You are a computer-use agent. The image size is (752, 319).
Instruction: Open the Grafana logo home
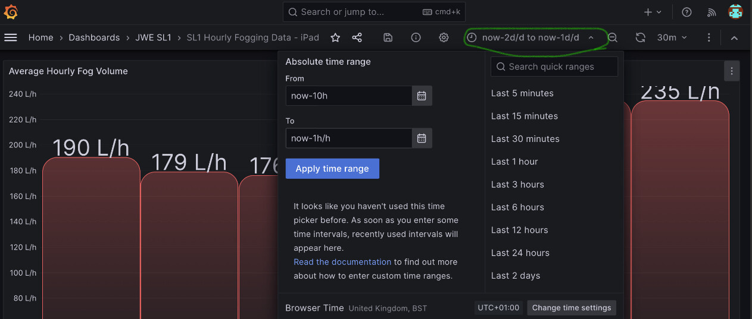pyautogui.click(x=11, y=12)
